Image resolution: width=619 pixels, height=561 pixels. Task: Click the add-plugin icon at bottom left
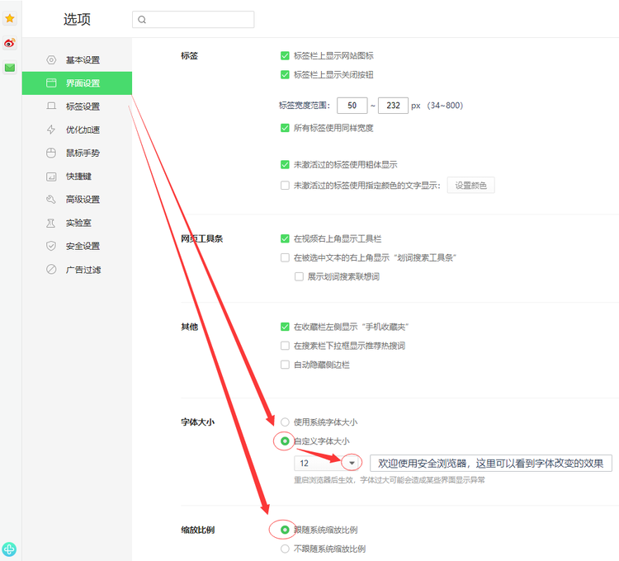(10, 549)
